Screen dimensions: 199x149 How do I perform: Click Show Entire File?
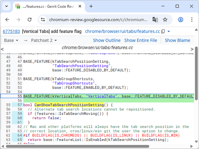tap(141, 40)
